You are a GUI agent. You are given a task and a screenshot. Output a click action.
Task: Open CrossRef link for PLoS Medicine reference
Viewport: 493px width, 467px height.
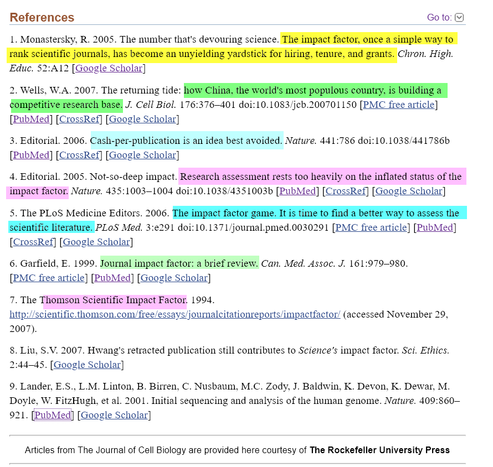[x=33, y=242]
